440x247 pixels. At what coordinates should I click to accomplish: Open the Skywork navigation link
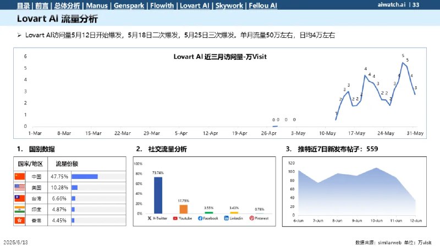click(229, 5)
